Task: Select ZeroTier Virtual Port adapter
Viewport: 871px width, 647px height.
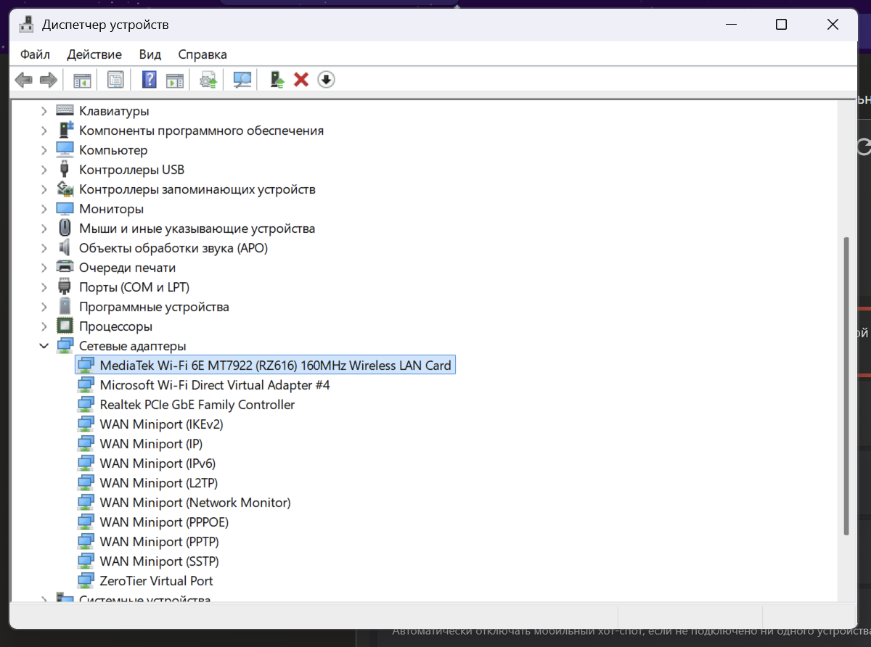Action: [x=157, y=581]
